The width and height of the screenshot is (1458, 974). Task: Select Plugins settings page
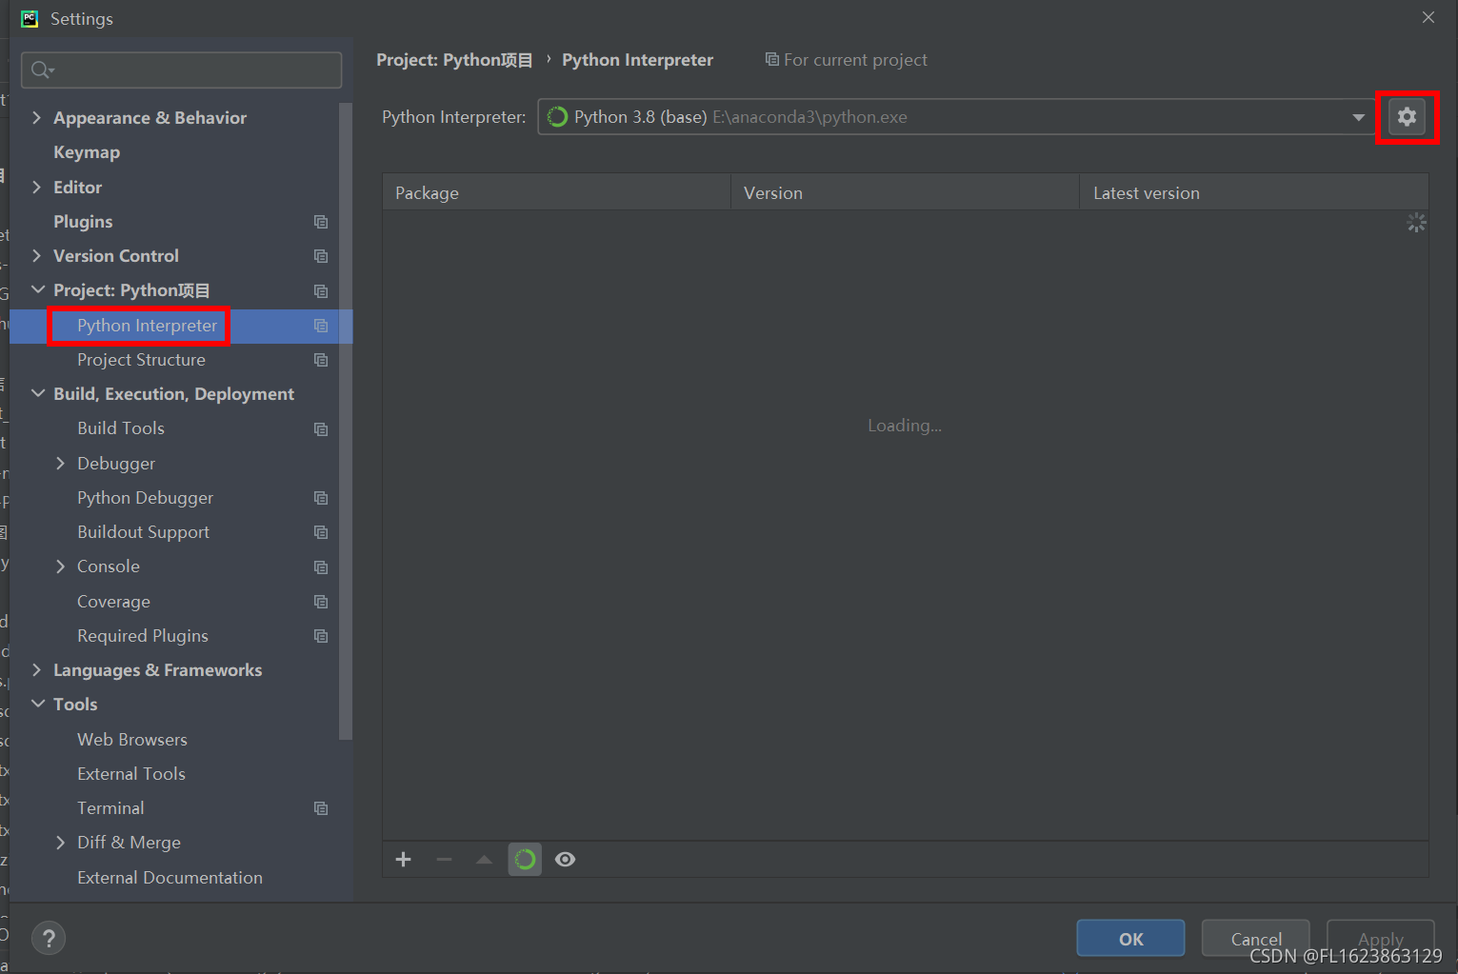tap(83, 221)
